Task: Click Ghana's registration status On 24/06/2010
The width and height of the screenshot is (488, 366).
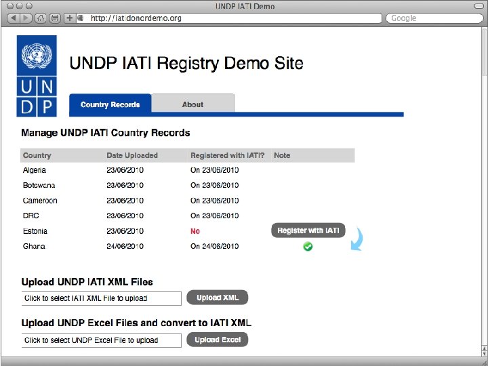Action: click(214, 246)
